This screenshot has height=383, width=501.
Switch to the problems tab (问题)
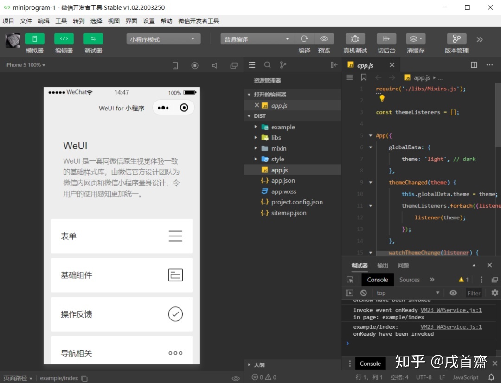coord(403,265)
